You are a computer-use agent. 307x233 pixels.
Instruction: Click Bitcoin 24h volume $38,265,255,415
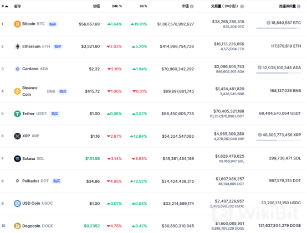228,22
